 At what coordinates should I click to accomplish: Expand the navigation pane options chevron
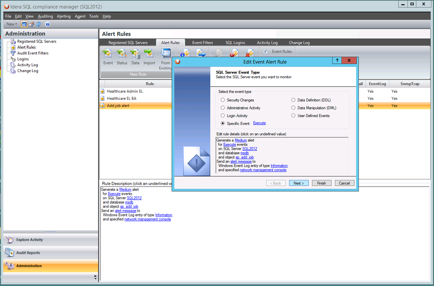point(95,277)
